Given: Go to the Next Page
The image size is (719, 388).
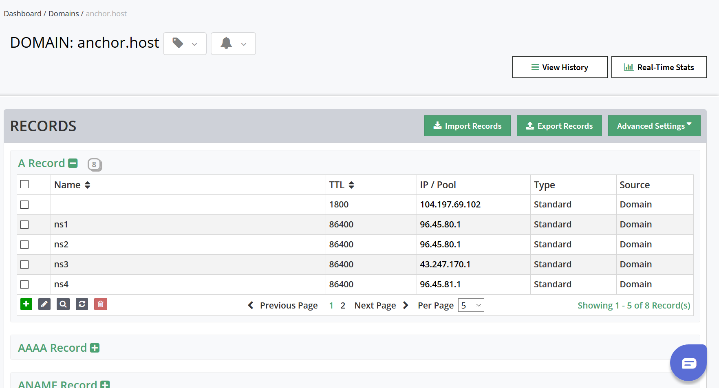Looking at the screenshot, I should tap(381, 305).
